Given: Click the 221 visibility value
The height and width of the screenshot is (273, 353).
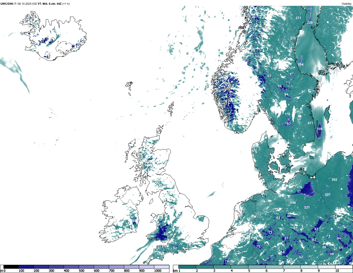Looking at the screenshot, I should [x=307, y=207].
